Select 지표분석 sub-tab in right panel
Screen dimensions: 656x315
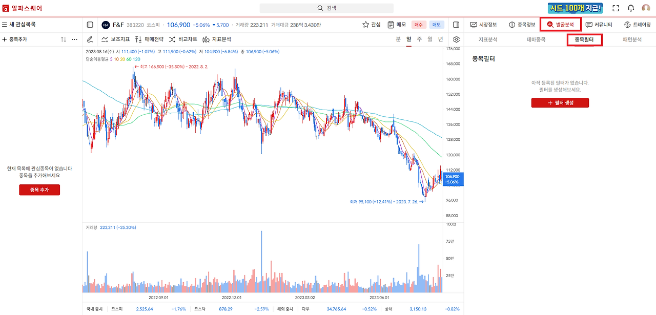pos(488,39)
